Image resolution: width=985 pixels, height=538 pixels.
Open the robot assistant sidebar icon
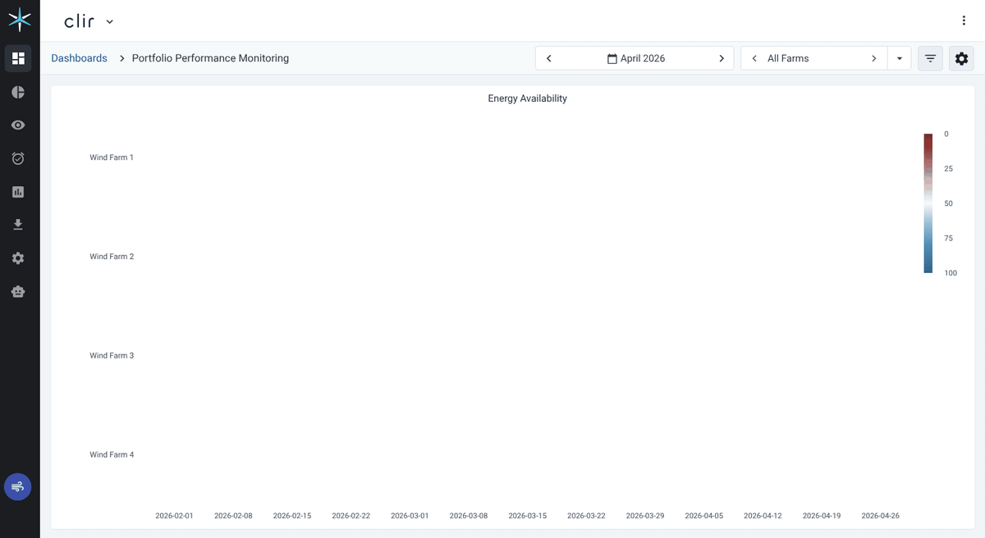click(x=18, y=291)
